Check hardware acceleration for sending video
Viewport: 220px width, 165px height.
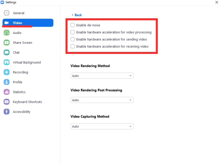pyautogui.click(x=73, y=39)
